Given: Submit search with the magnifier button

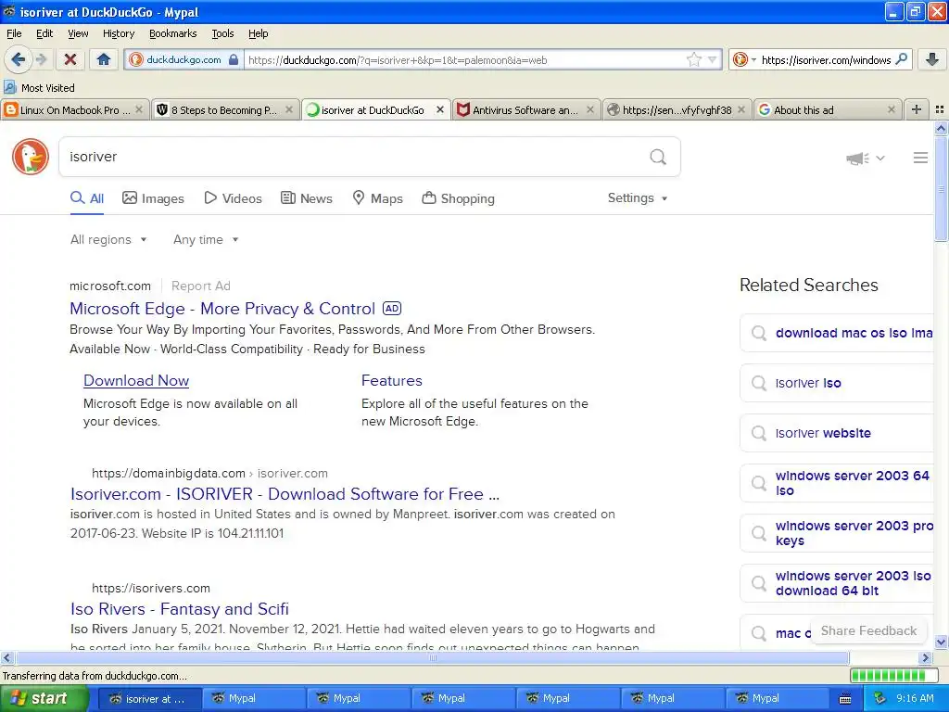Looking at the screenshot, I should pos(658,157).
